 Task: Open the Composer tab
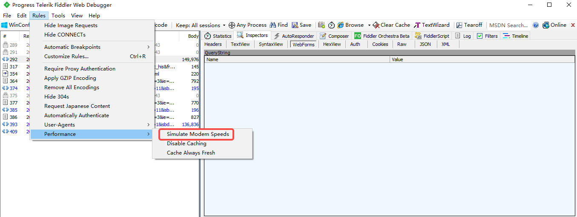point(334,36)
